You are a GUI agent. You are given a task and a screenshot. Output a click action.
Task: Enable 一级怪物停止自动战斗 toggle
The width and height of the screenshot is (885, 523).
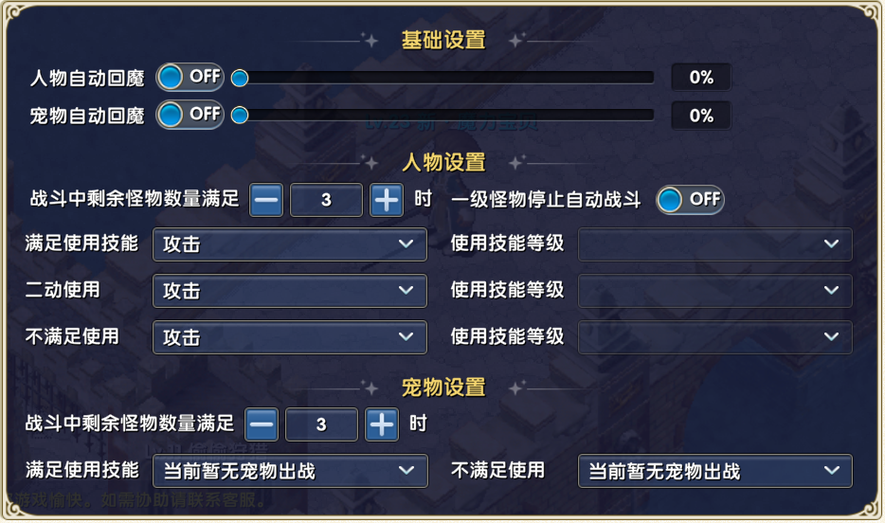[690, 199]
